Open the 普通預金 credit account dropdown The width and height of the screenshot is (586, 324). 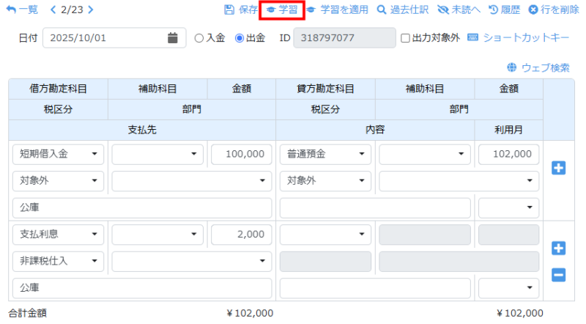tap(325, 155)
